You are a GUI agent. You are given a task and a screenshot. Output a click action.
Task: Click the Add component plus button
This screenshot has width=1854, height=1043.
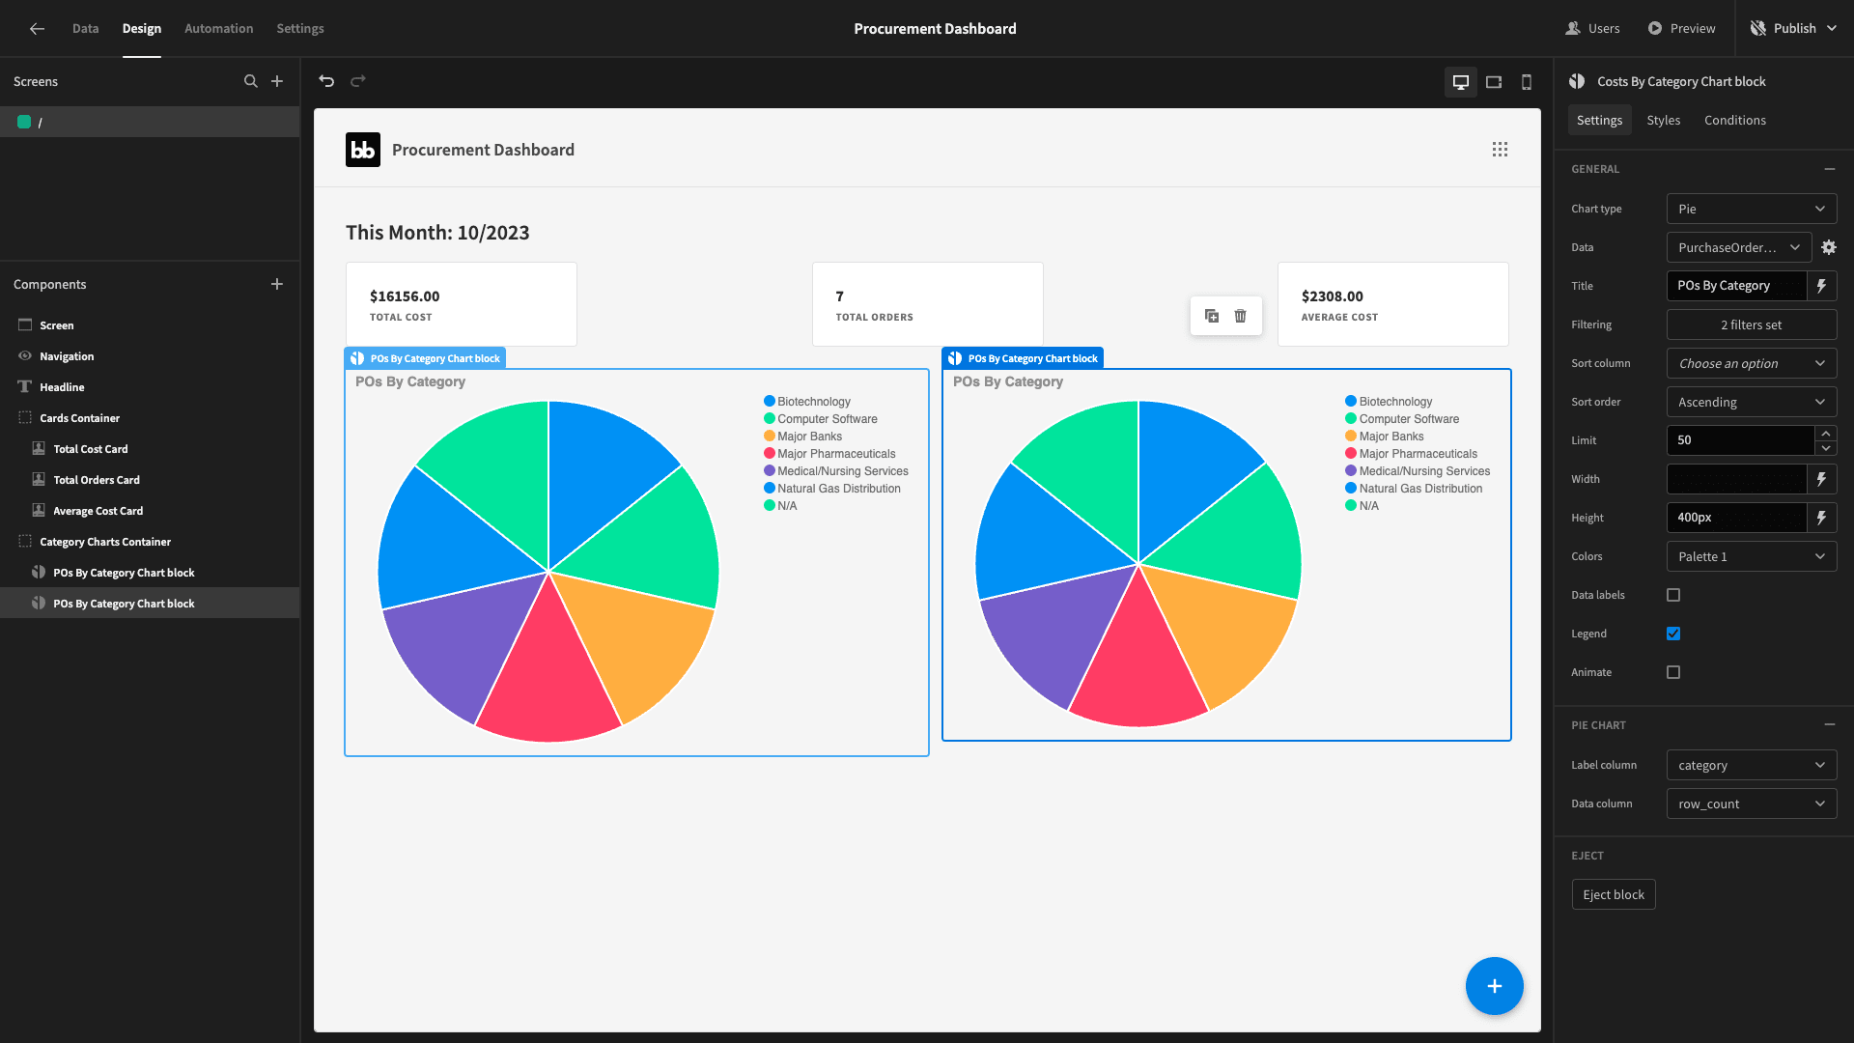(276, 283)
